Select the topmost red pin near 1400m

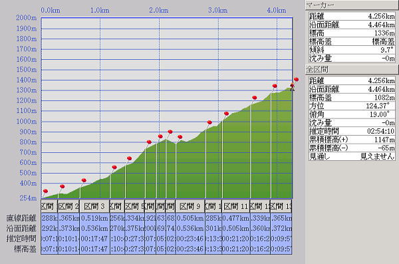point(296,79)
